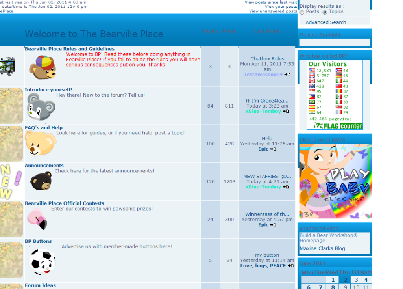Open Advanced Search
The image size is (403, 289).
pyautogui.click(x=325, y=22)
